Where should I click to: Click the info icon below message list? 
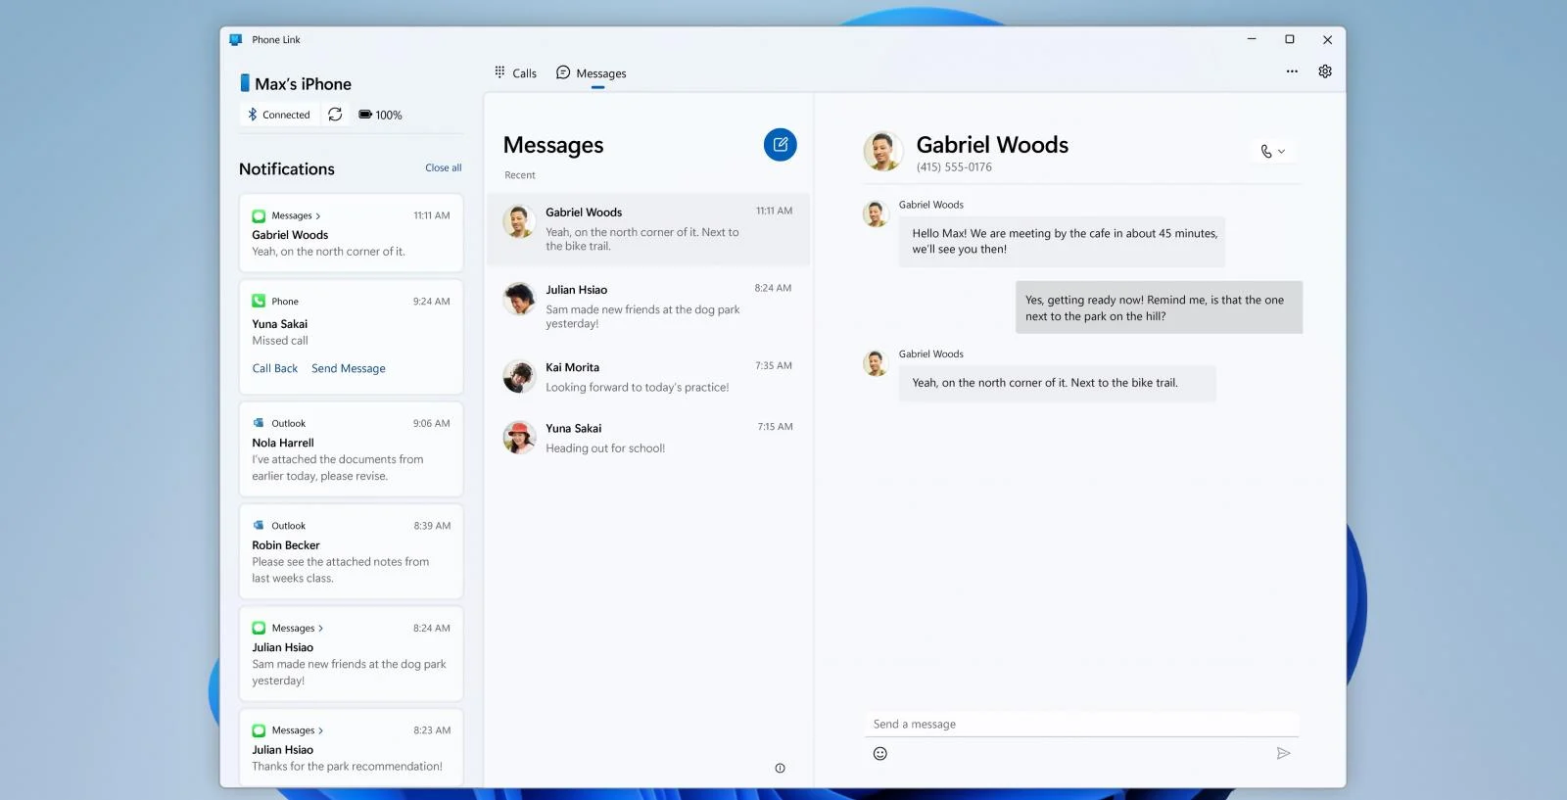780,768
